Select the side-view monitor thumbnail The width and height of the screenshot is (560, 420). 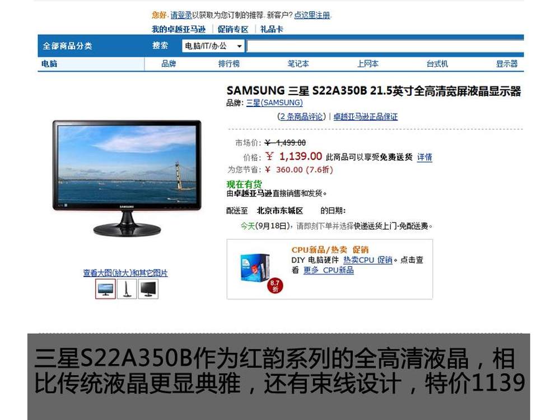pyautogui.click(x=127, y=288)
